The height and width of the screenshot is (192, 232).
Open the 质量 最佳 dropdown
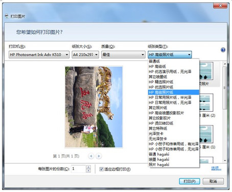pyautogui.click(x=123, y=55)
